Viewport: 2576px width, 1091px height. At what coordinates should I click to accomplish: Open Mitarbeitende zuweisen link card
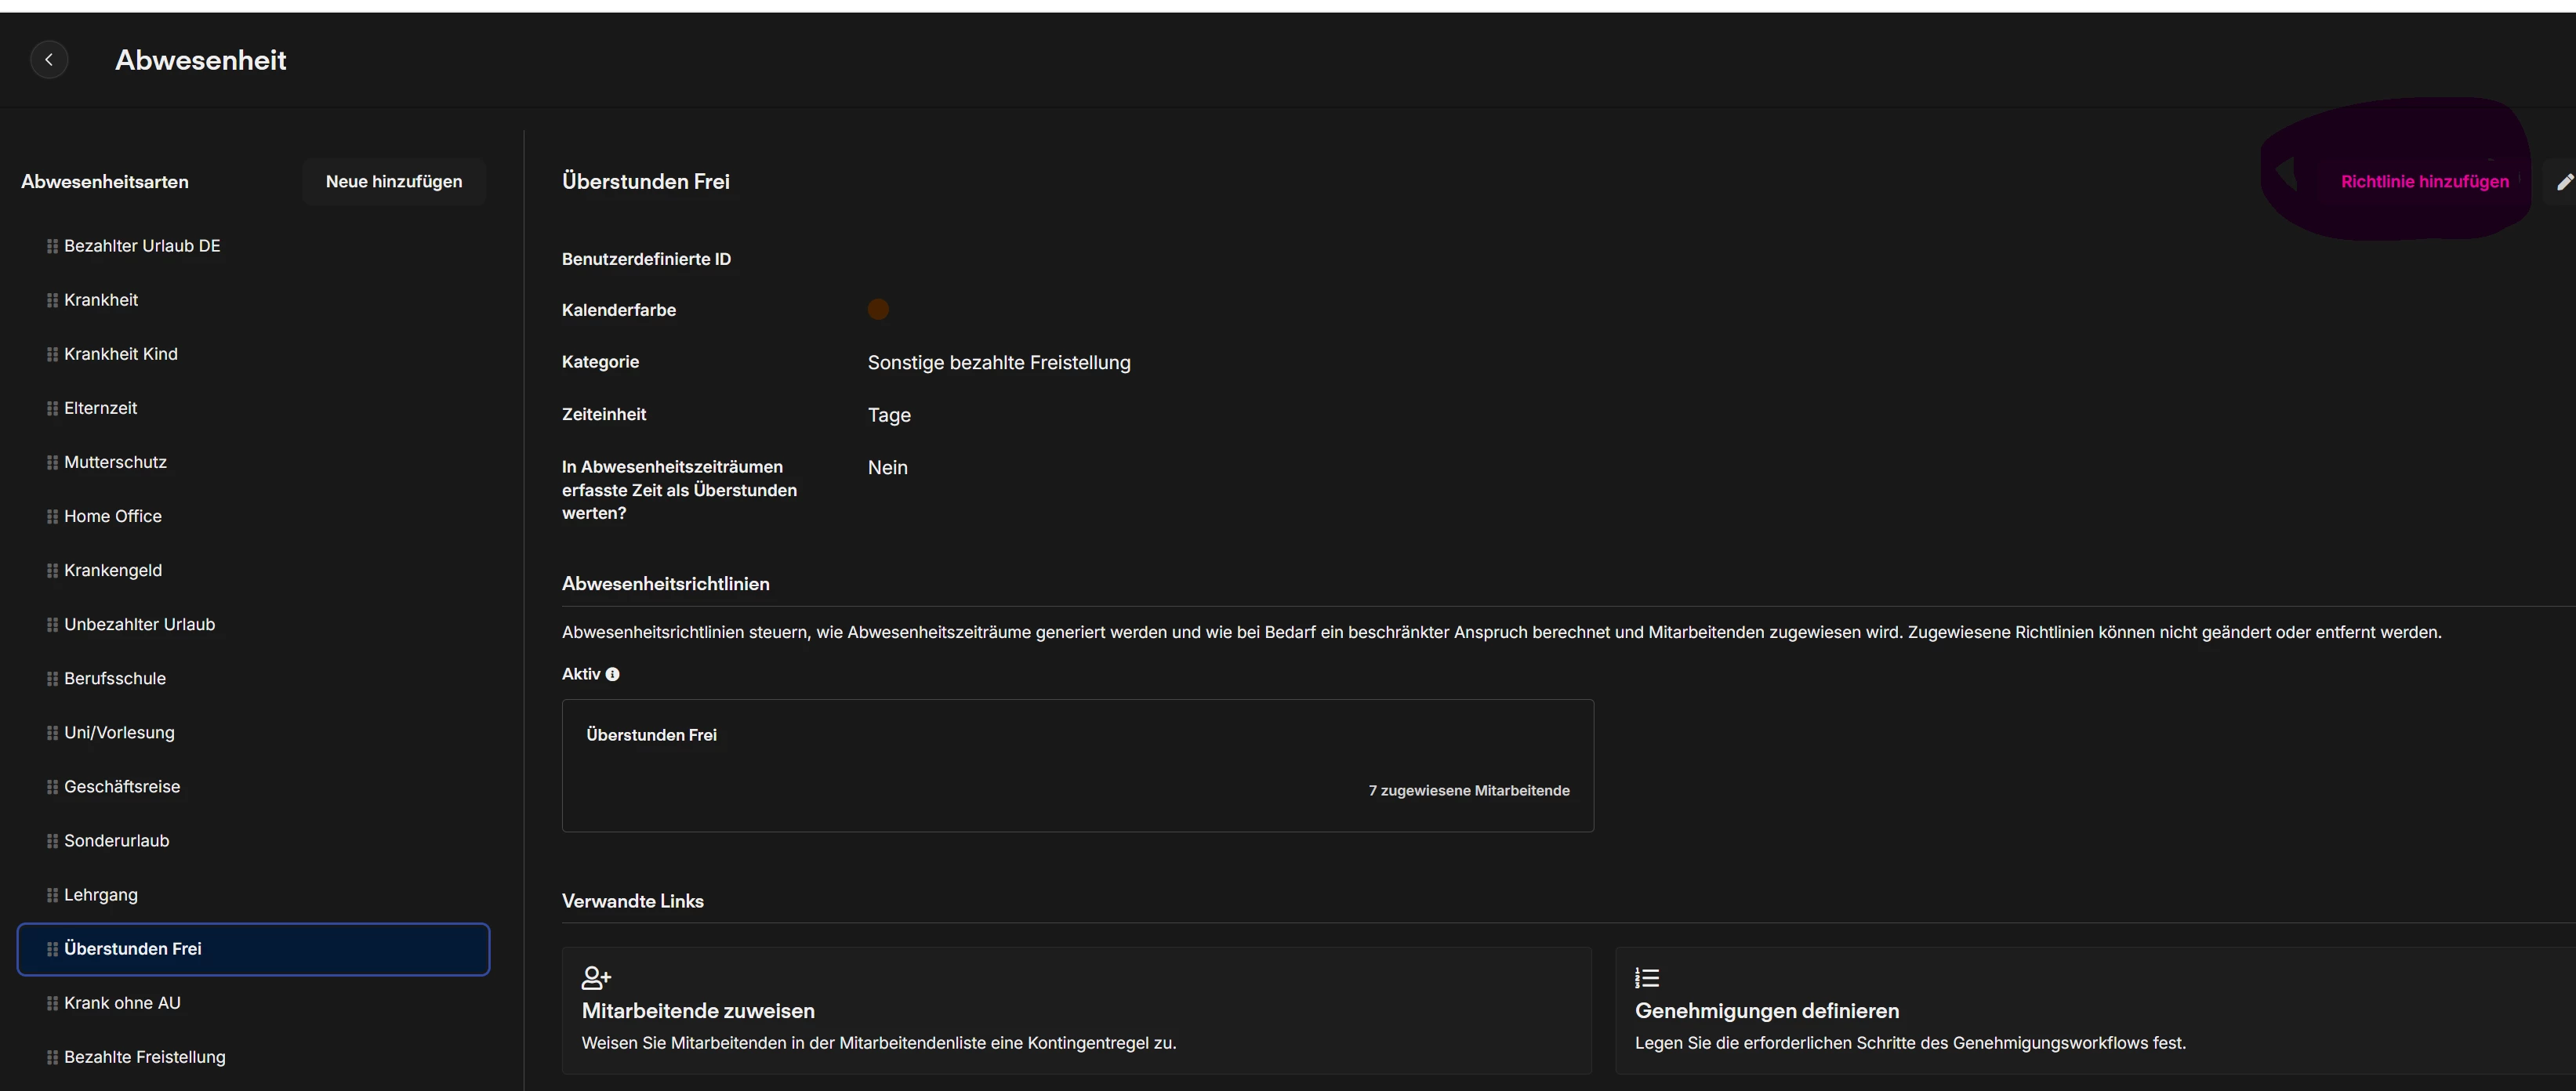click(1076, 1011)
